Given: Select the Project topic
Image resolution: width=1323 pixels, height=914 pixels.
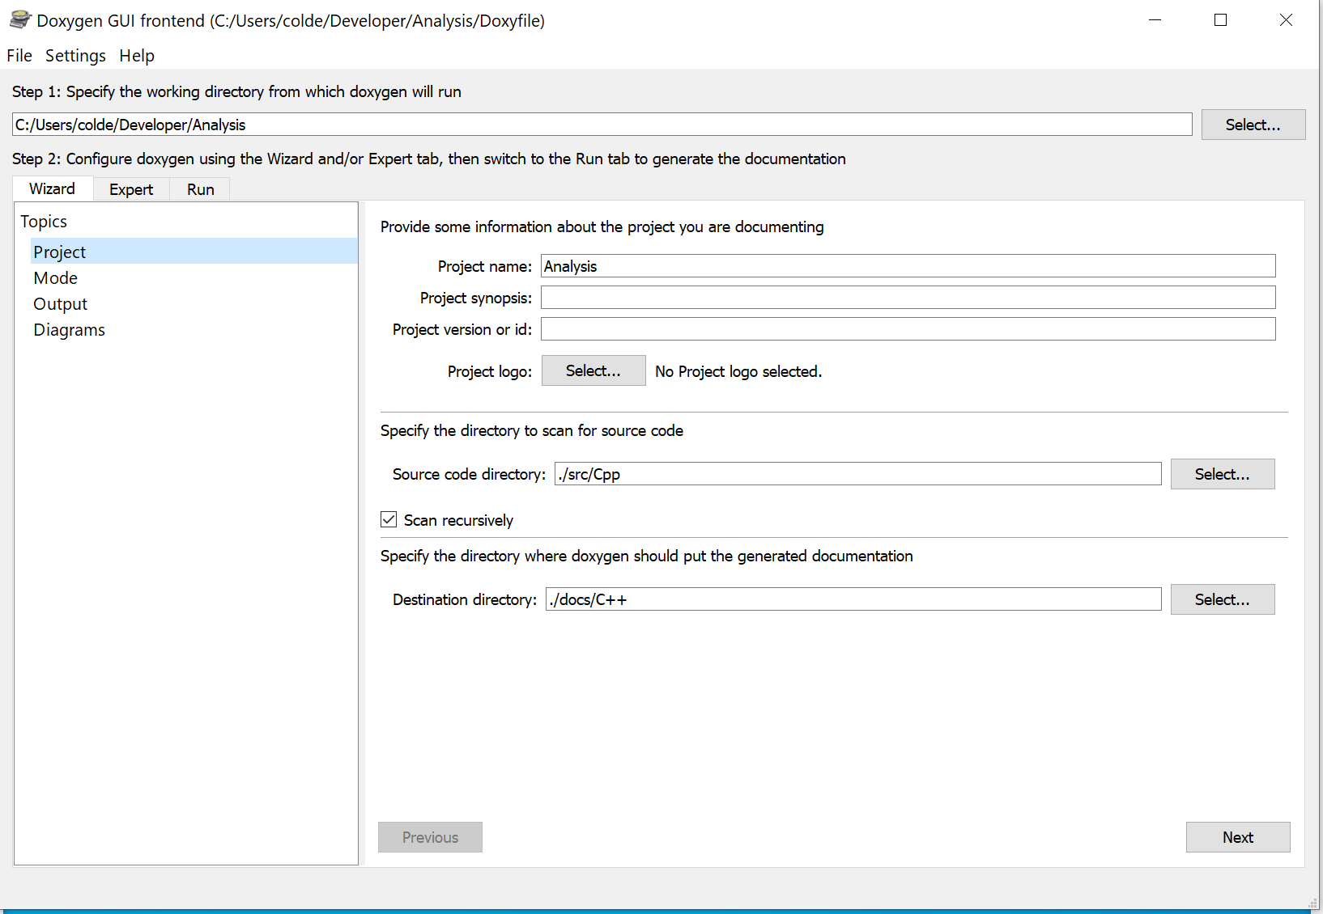Looking at the screenshot, I should click(194, 252).
